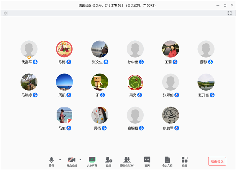236x170 pixels.
Task: Toggle fullscreen view icon
Action: (230, 13)
